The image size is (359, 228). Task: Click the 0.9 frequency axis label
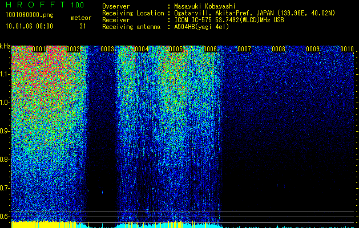[x=5, y=131]
